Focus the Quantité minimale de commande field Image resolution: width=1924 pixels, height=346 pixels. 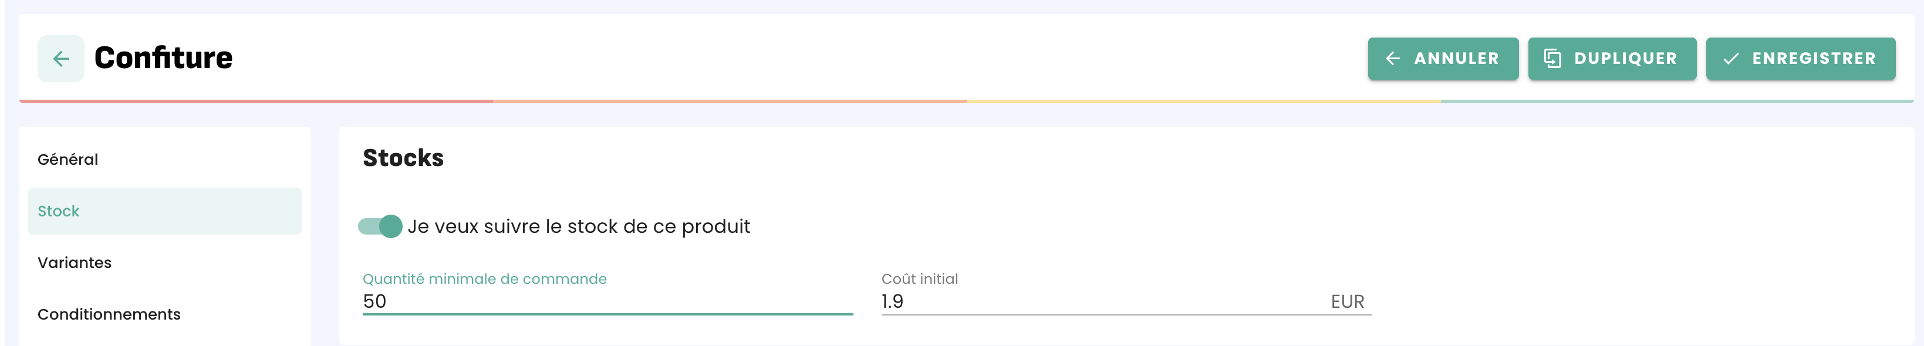click(x=606, y=301)
